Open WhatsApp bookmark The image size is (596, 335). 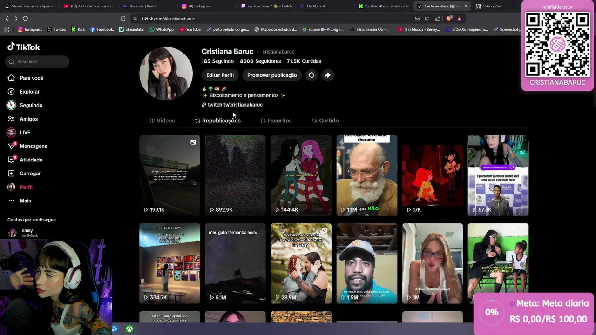162,29
